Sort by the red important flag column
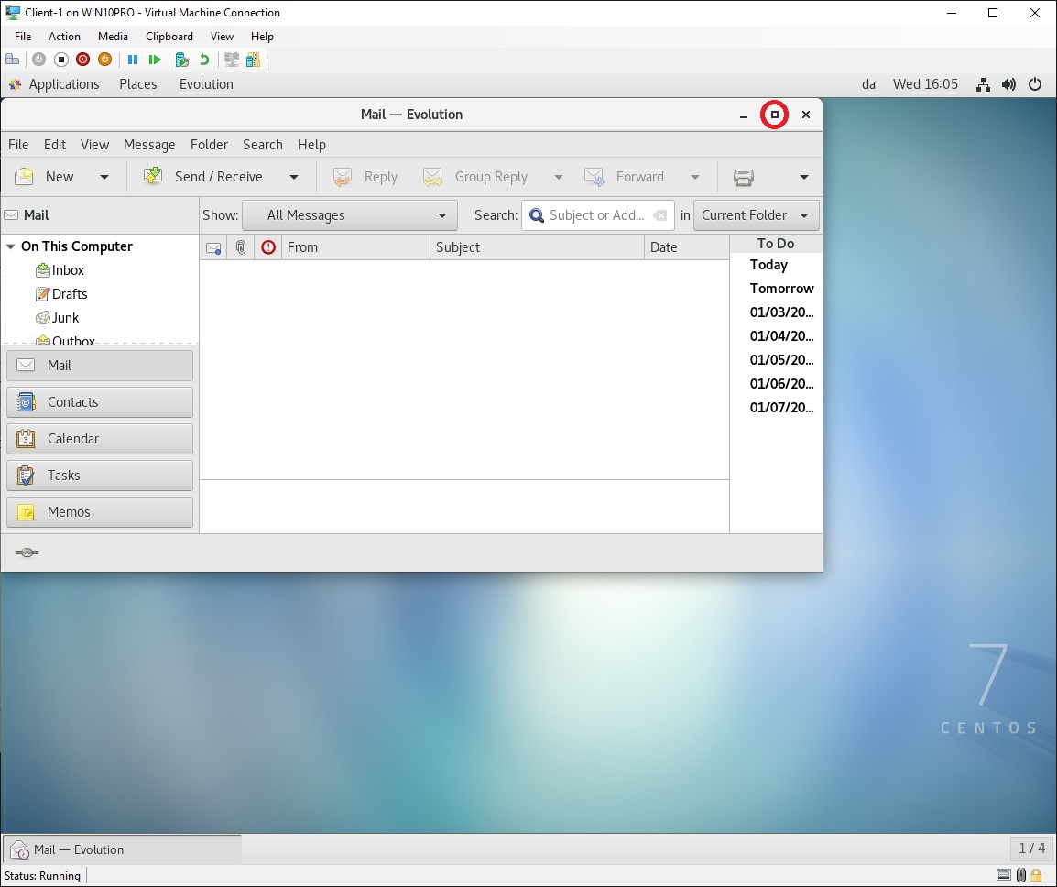This screenshot has width=1057, height=887. tap(268, 247)
